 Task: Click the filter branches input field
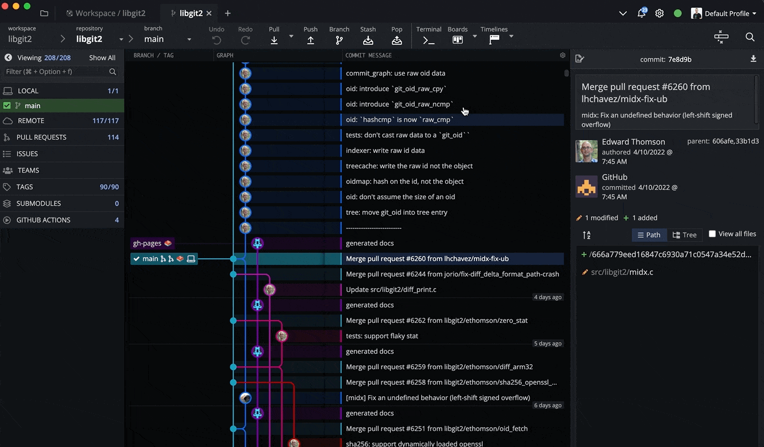55,72
